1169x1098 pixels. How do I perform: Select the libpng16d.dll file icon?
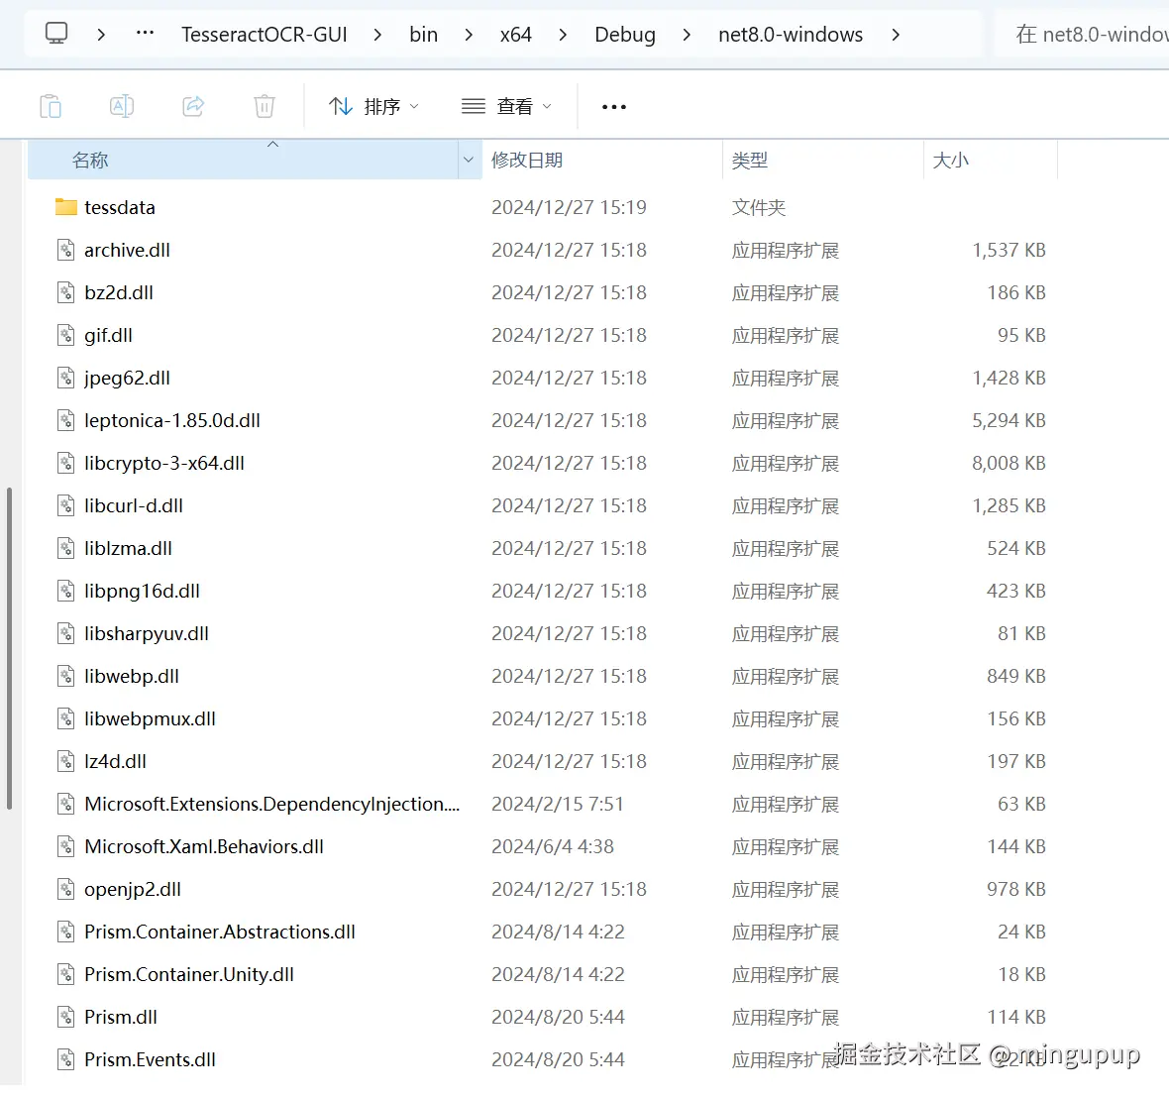(66, 591)
